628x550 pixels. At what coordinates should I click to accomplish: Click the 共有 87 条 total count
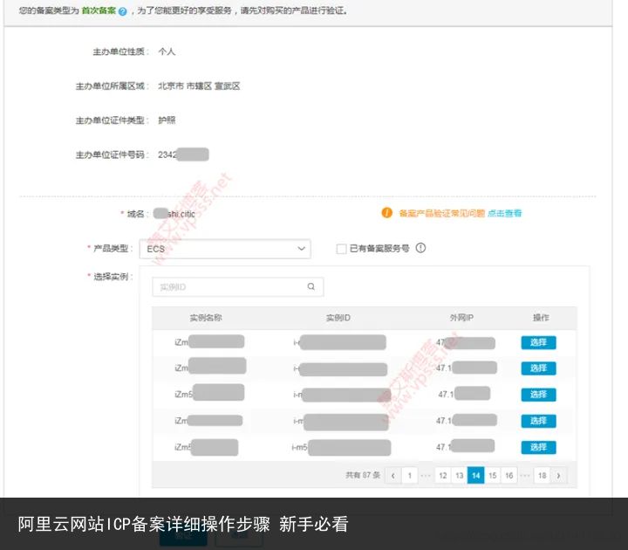(x=363, y=476)
